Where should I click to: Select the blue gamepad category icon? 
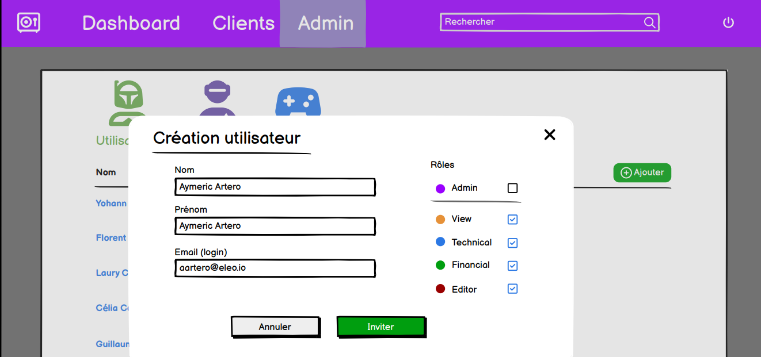coord(298,102)
